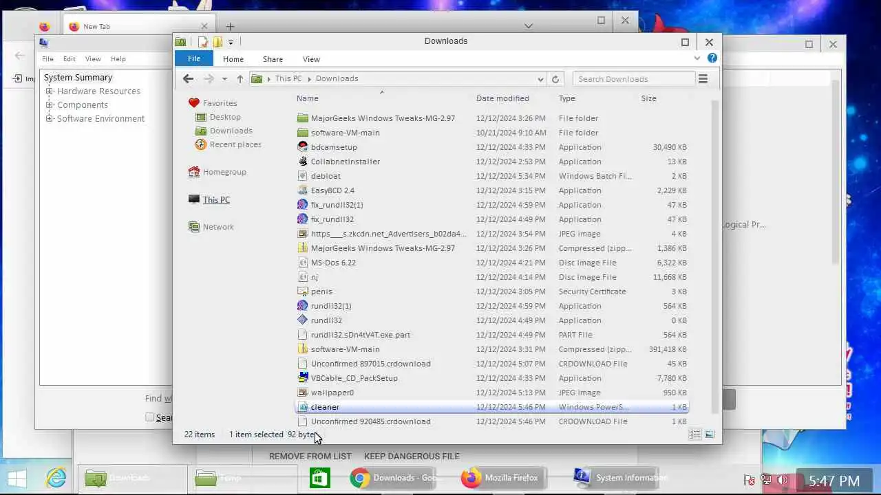Click KEEP DANGEROUS FILE in Chrome
881x495 pixels.
pyautogui.click(x=412, y=456)
